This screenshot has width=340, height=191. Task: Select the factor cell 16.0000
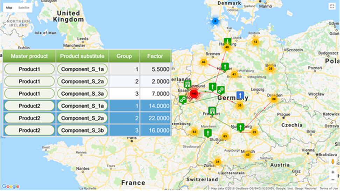tap(155, 130)
